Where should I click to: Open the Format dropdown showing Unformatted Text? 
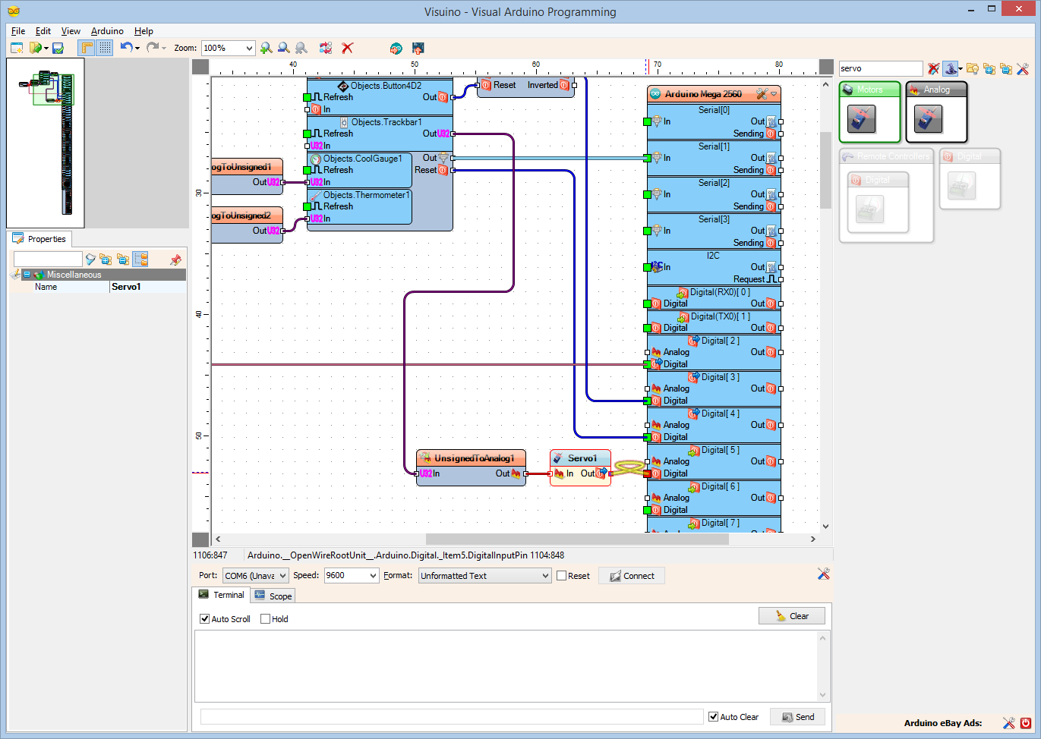[548, 575]
